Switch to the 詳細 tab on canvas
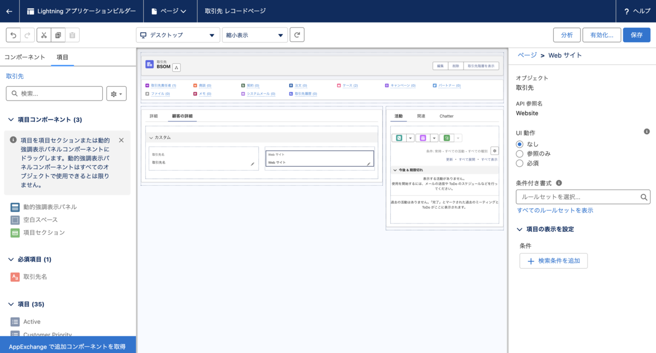The height and width of the screenshot is (353, 656). (x=154, y=116)
